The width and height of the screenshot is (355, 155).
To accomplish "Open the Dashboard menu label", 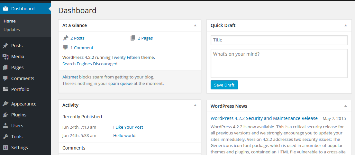I will pyautogui.click(x=23, y=9).
